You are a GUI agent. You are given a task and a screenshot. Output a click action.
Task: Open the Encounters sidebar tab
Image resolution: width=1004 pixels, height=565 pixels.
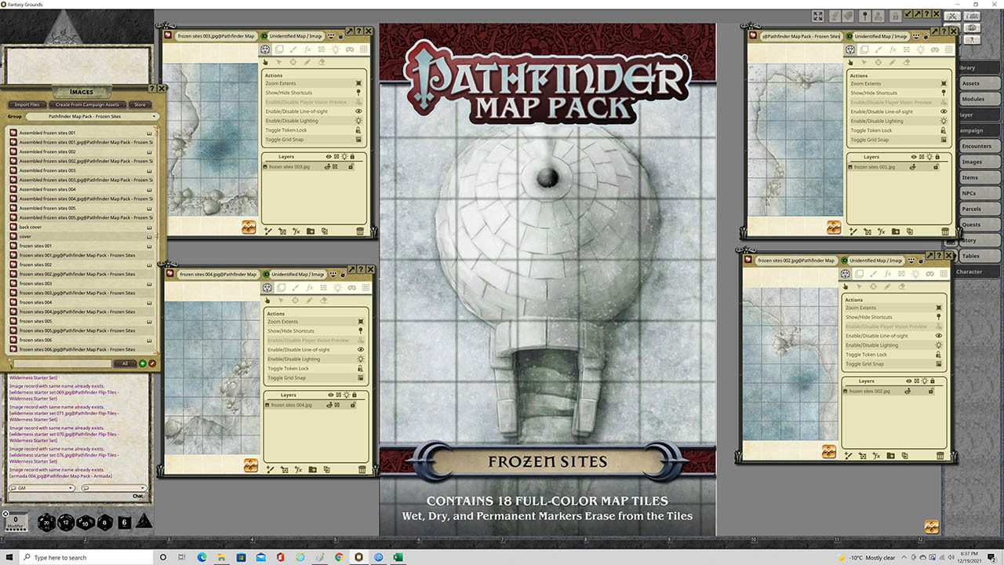tap(977, 146)
